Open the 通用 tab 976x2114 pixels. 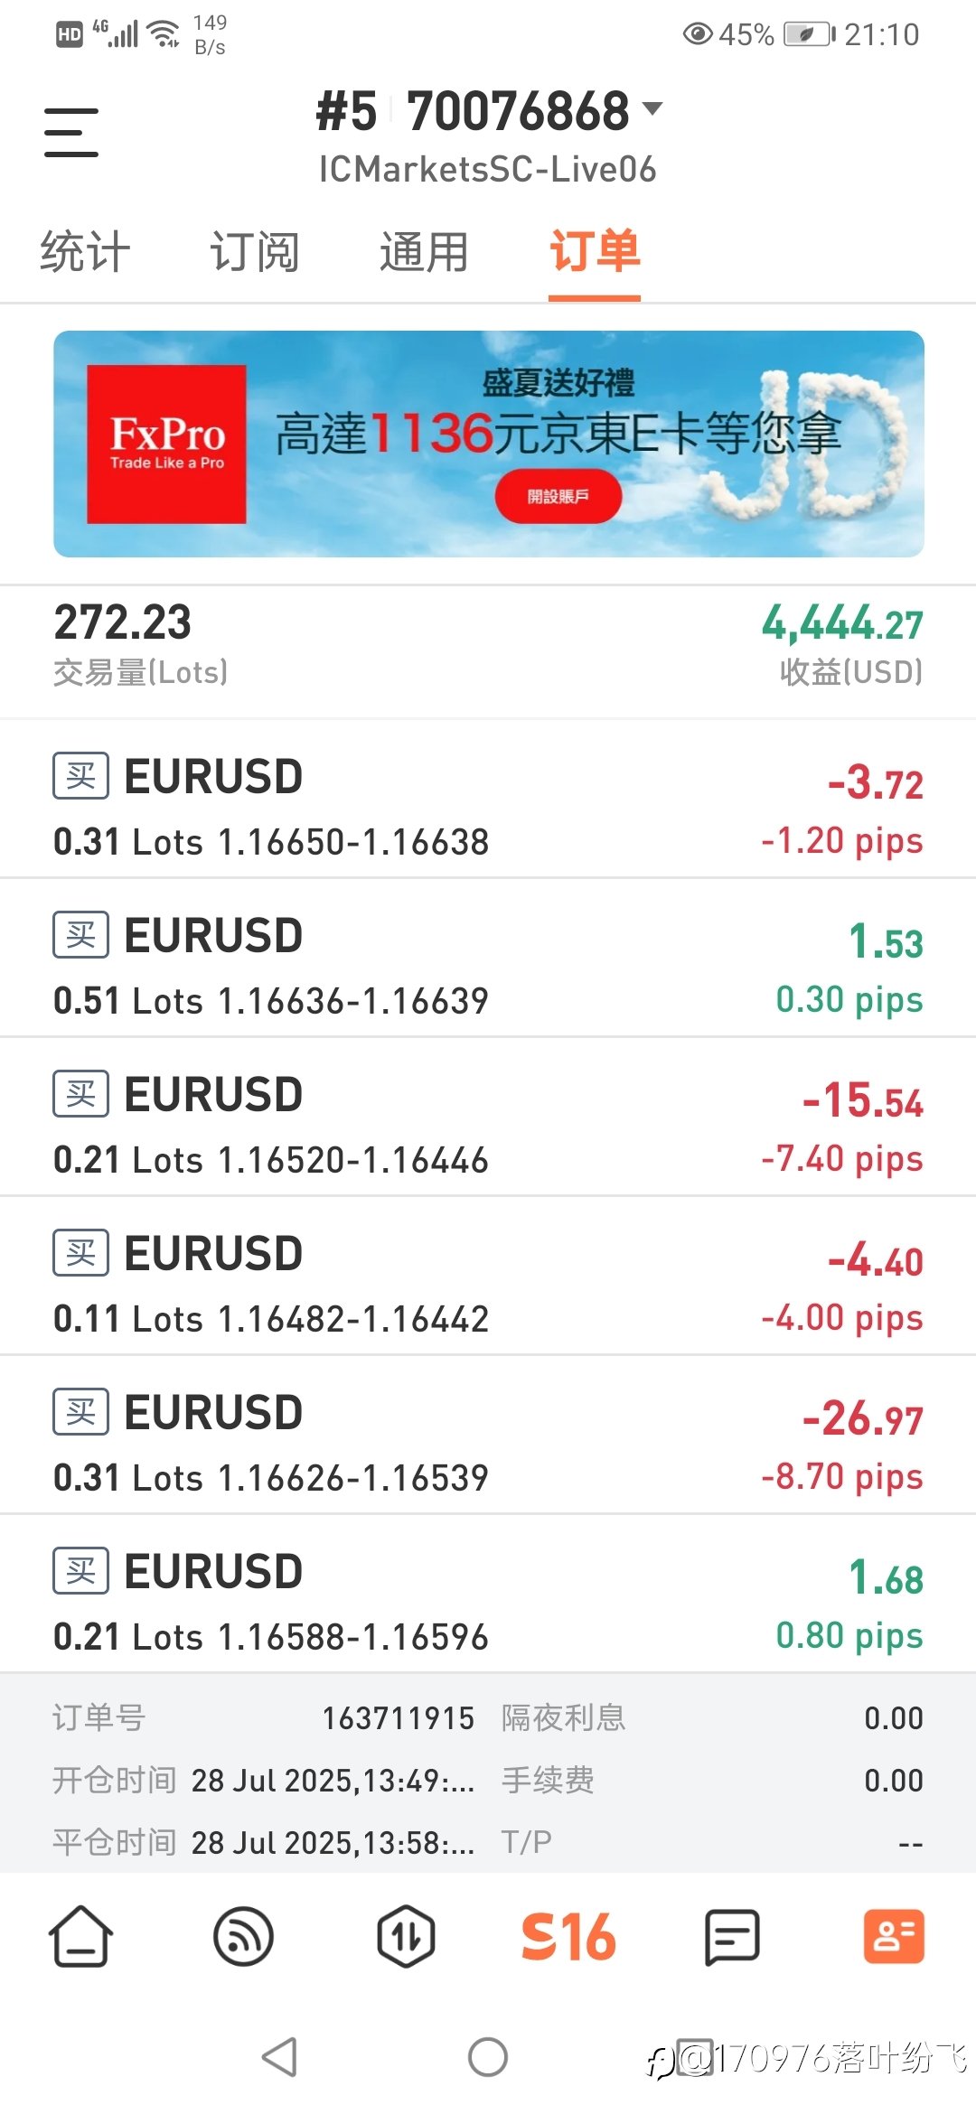pyautogui.click(x=424, y=252)
